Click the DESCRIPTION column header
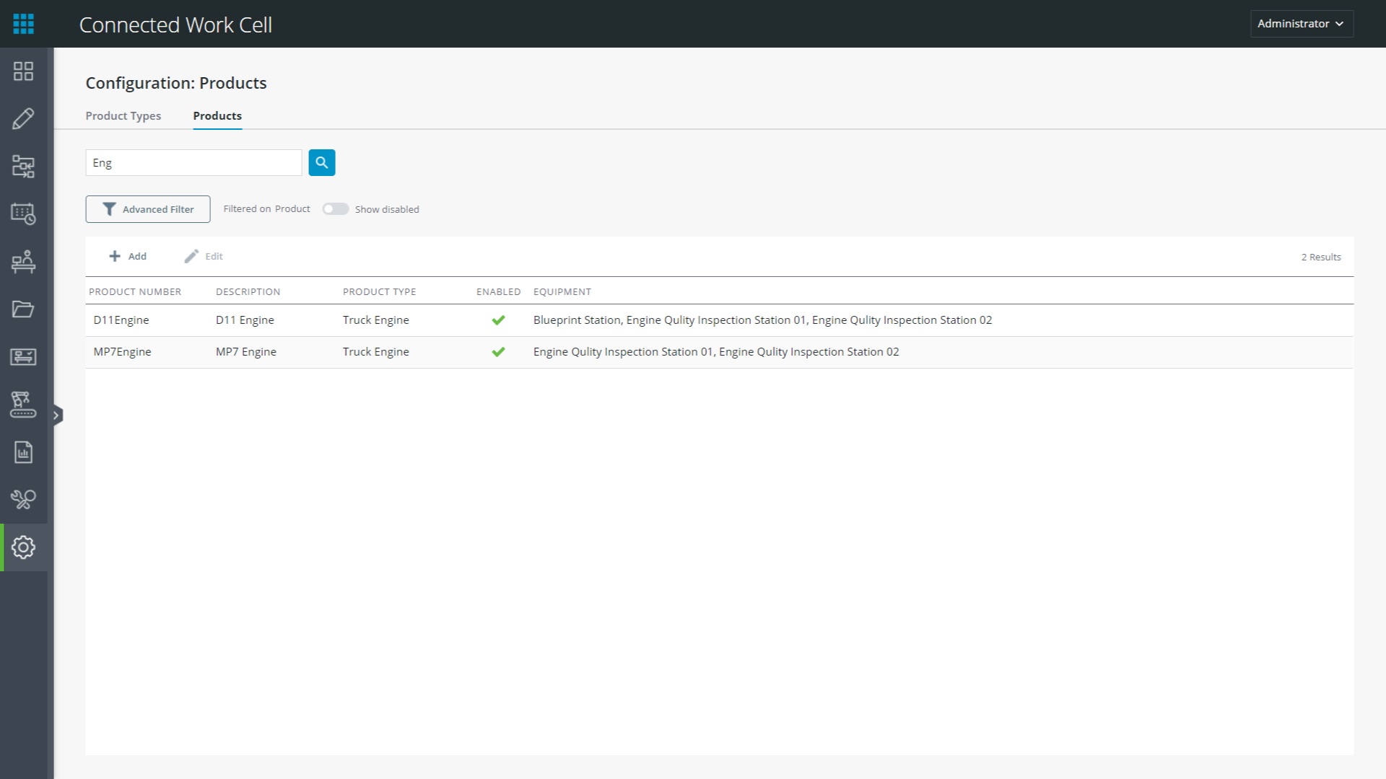 [248, 292]
